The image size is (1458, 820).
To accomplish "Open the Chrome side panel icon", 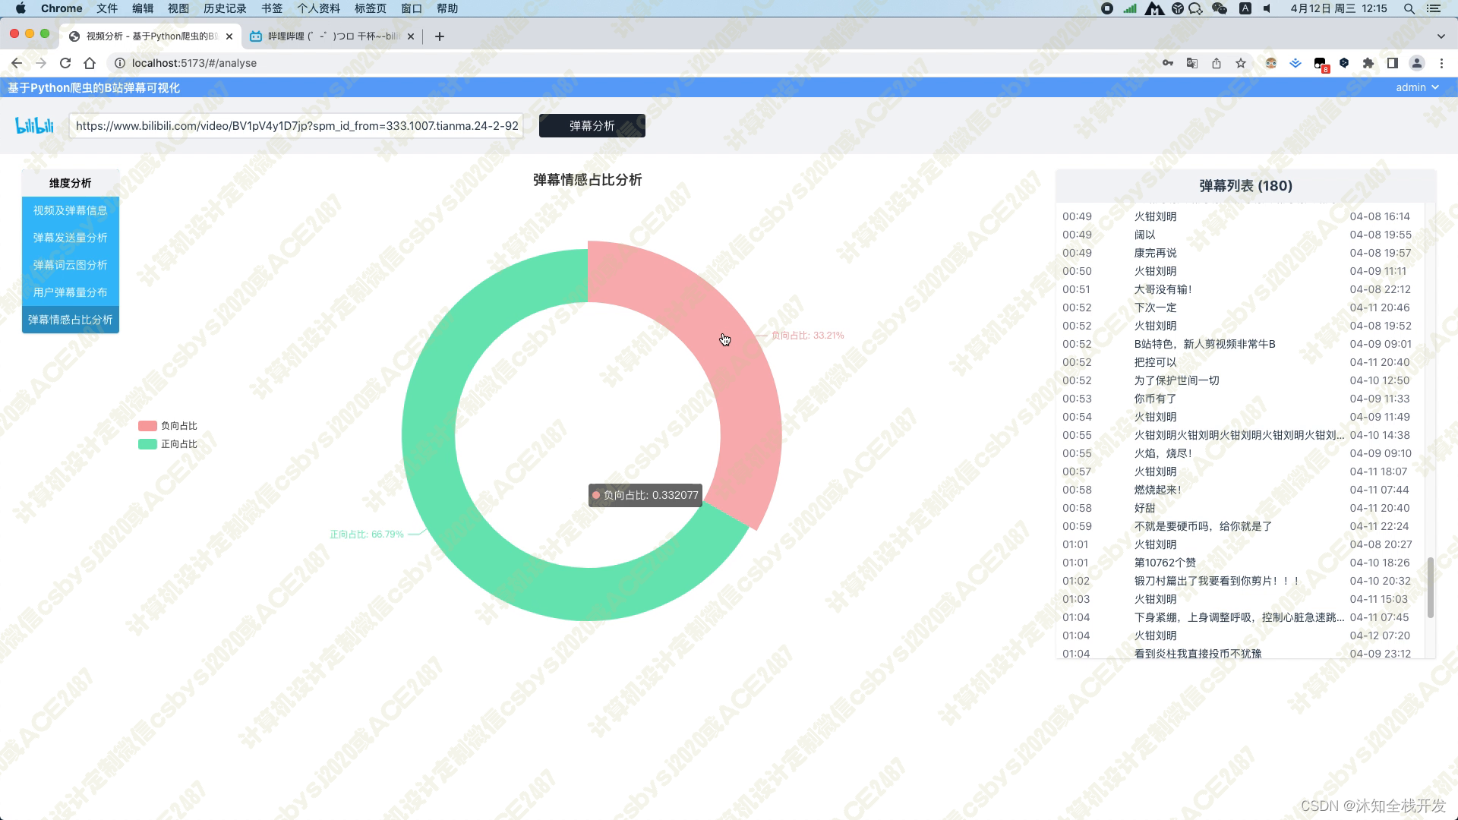I will (1393, 63).
